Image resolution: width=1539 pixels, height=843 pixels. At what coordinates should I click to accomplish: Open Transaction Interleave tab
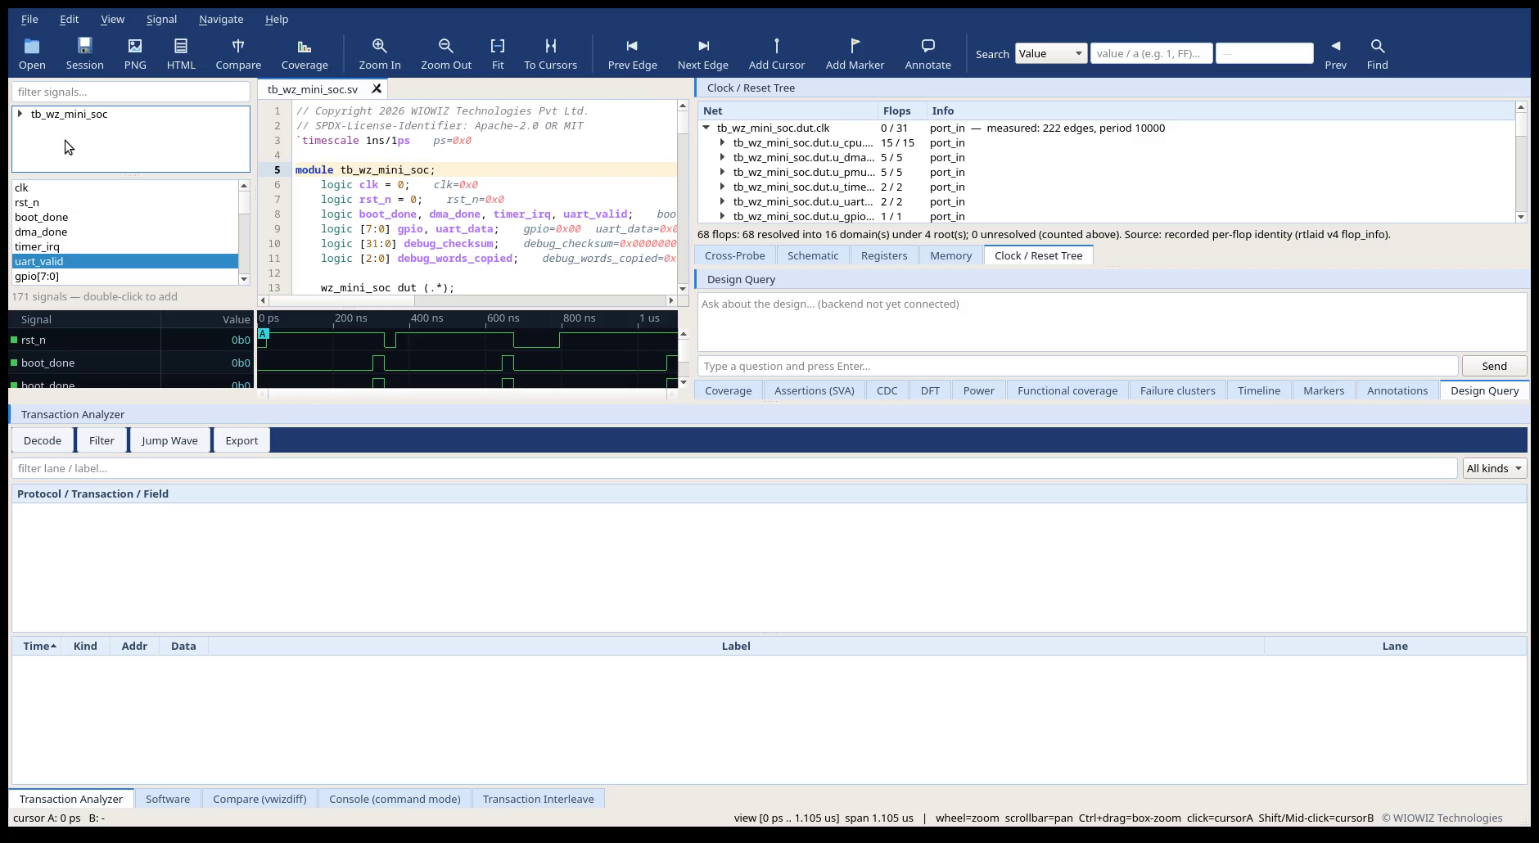[x=538, y=799]
